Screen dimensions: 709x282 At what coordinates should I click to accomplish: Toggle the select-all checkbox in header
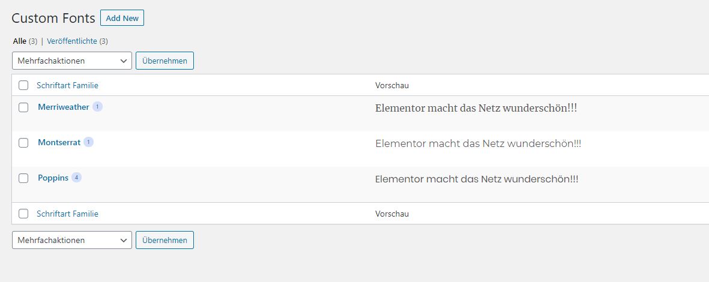click(23, 85)
